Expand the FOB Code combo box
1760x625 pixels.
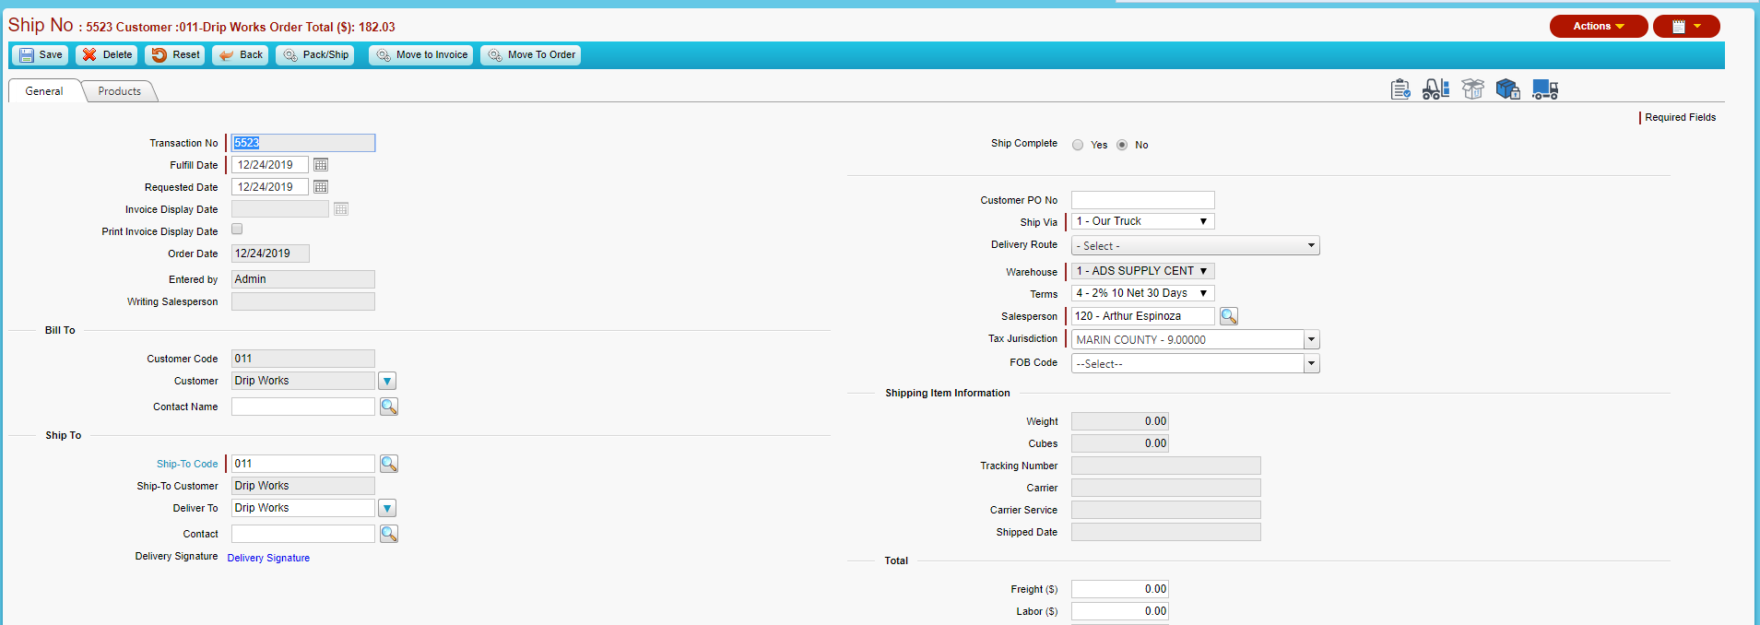click(x=1312, y=364)
